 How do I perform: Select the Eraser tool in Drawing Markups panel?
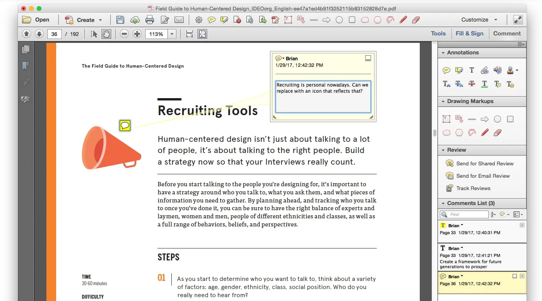click(498, 133)
